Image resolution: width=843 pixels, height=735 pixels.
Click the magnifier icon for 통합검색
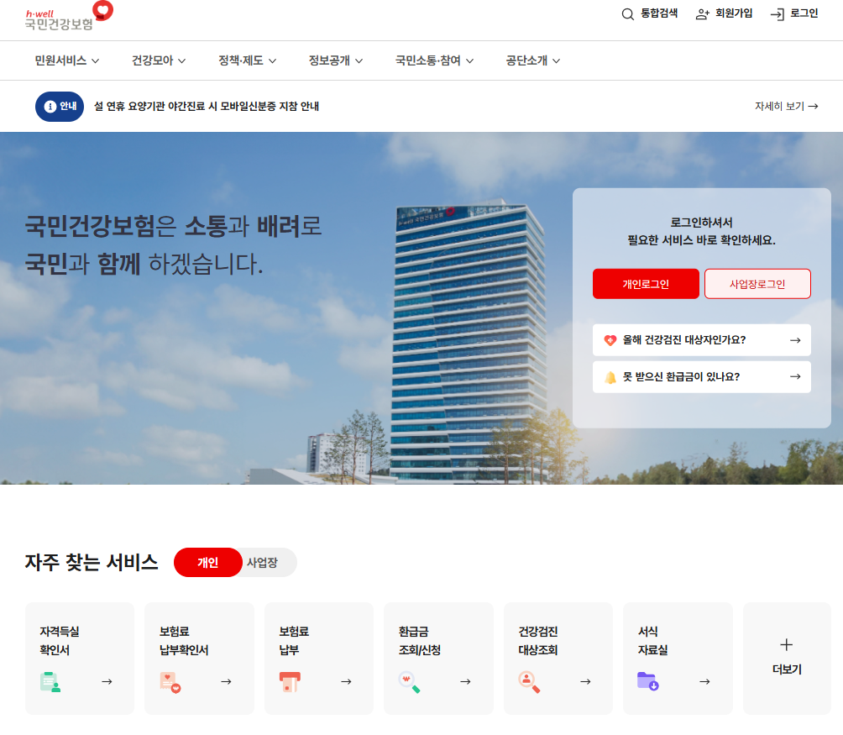click(627, 14)
